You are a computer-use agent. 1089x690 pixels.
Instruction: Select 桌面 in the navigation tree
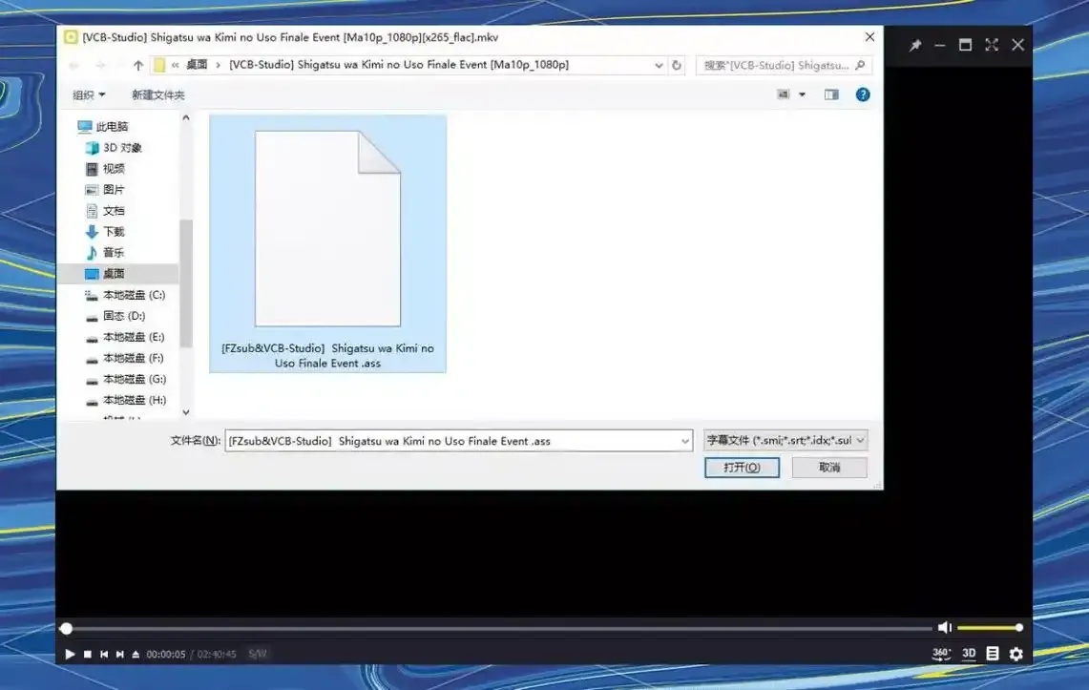pos(105,274)
